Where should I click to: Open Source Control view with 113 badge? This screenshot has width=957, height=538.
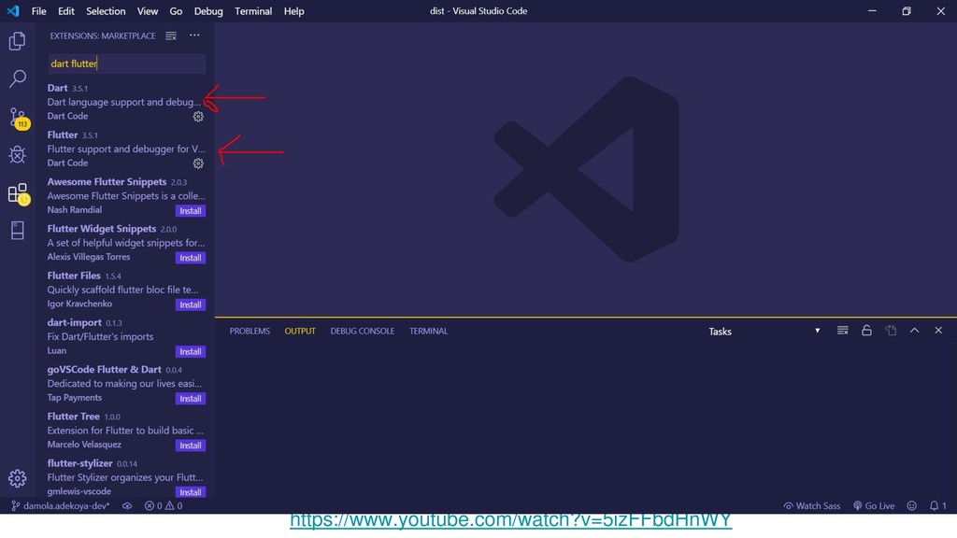tap(19, 117)
